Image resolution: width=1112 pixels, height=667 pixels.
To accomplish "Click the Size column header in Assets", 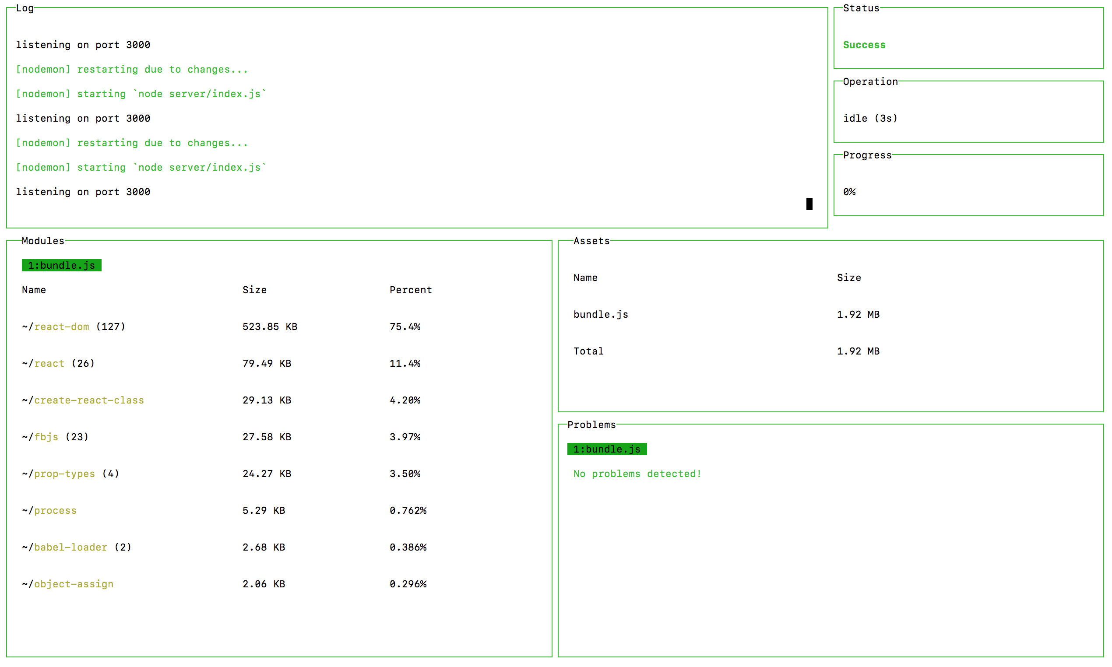I will [848, 278].
